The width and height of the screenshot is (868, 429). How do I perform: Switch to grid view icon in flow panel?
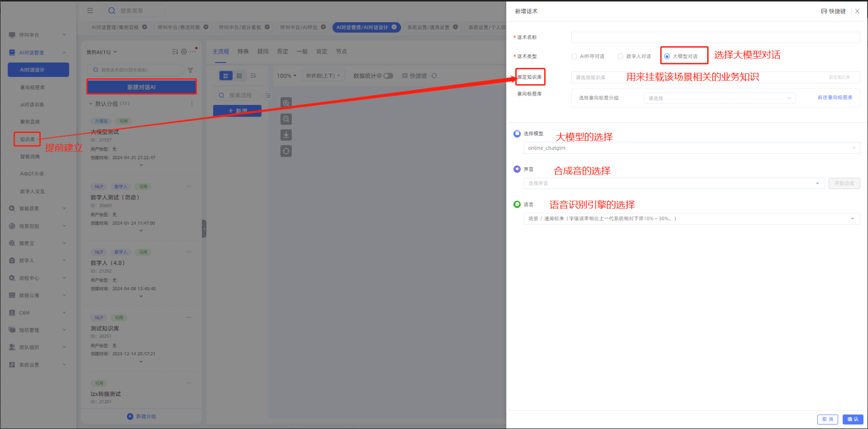[x=239, y=76]
